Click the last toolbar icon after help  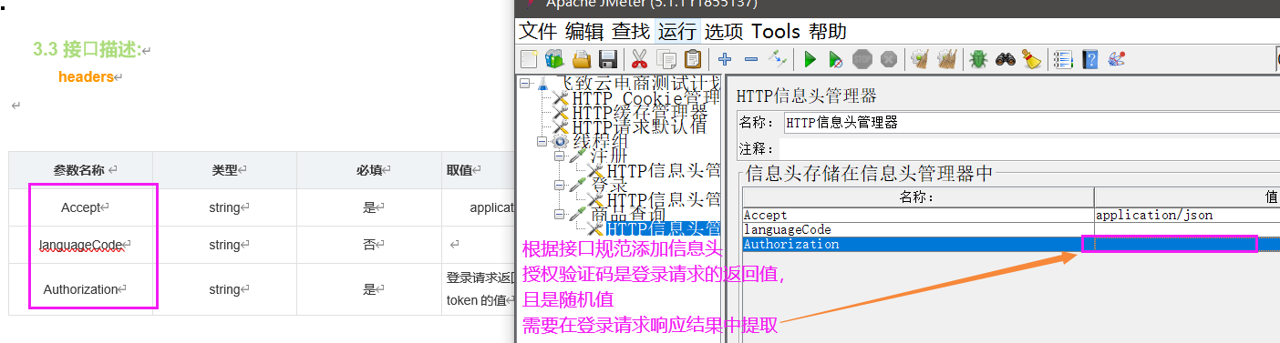1116,60
